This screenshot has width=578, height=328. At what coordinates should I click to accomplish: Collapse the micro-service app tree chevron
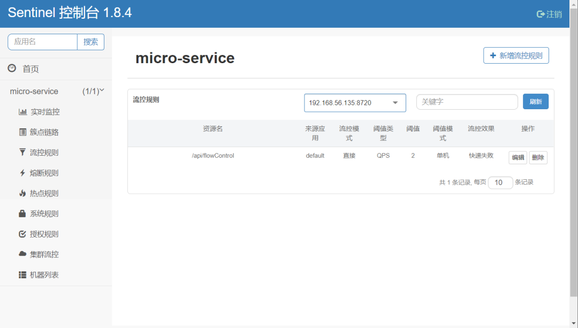pos(102,91)
